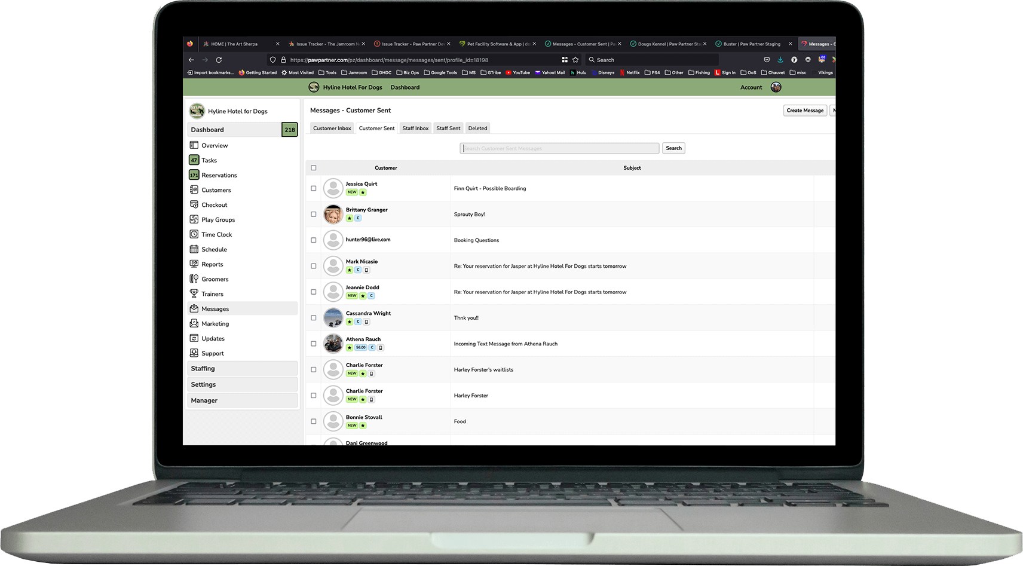Click the Checkout cart icon

point(194,204)
